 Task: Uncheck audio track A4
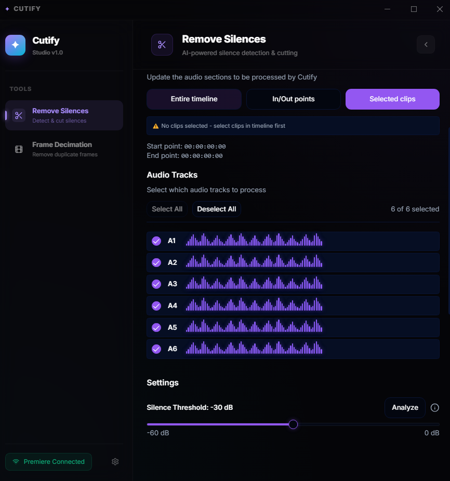(156, 306)
